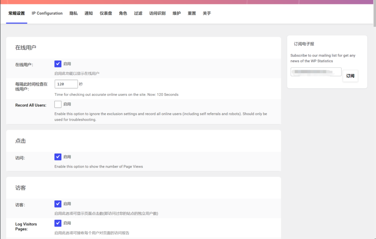Click the 订阅 newsletter subscribe button
Viewport: 376px width, 239px height.
[x=350, y=76]
